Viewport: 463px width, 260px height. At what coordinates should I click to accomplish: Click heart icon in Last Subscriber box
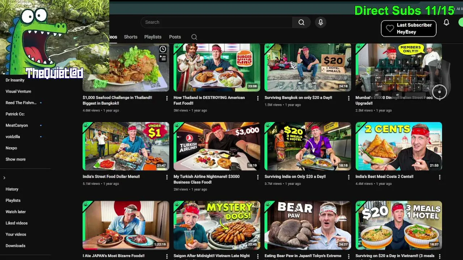click(x=390, y=29)
